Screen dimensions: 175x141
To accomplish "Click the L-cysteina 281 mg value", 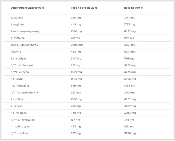I will (75, 38).
